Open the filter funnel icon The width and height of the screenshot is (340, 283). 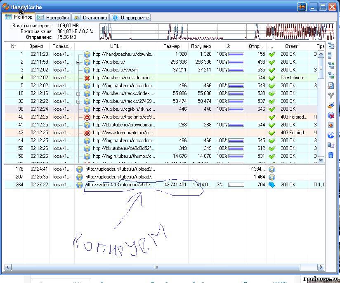331,95
